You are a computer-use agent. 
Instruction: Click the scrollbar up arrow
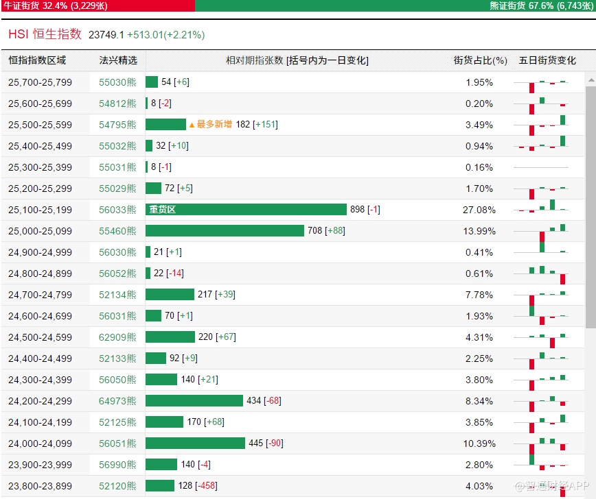coord(591,80)
